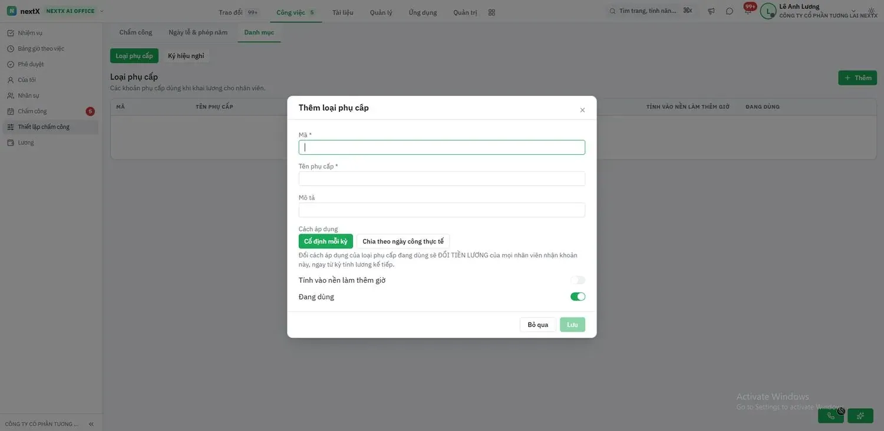Expand the Lê Anh Lương account menu chevron
Viewport: 884px width, 431px height.
point(853,11)
